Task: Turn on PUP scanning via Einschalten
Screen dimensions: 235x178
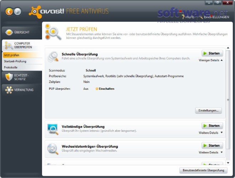Action: (106, 89)
